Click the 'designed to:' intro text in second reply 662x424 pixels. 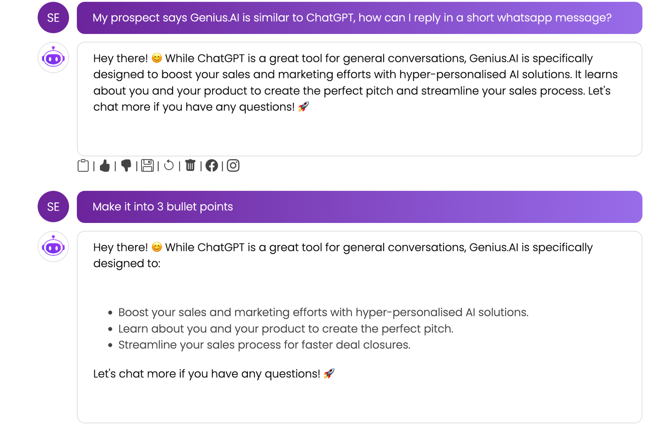(x=127, y=263)
